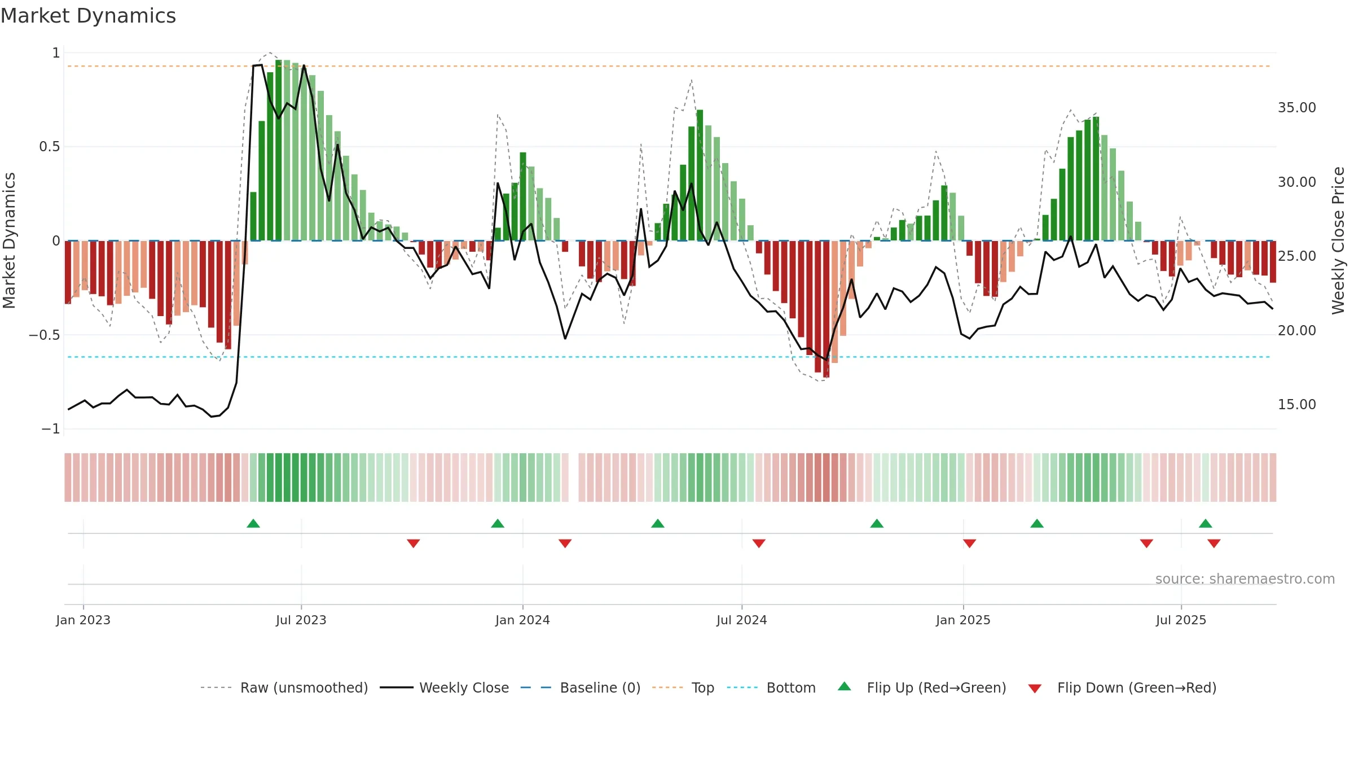Toggle the Flip Down (Green→Red) legend entry
Image resolution: width=1354 pixels, height=762 pixels.
click(1122, 687)
